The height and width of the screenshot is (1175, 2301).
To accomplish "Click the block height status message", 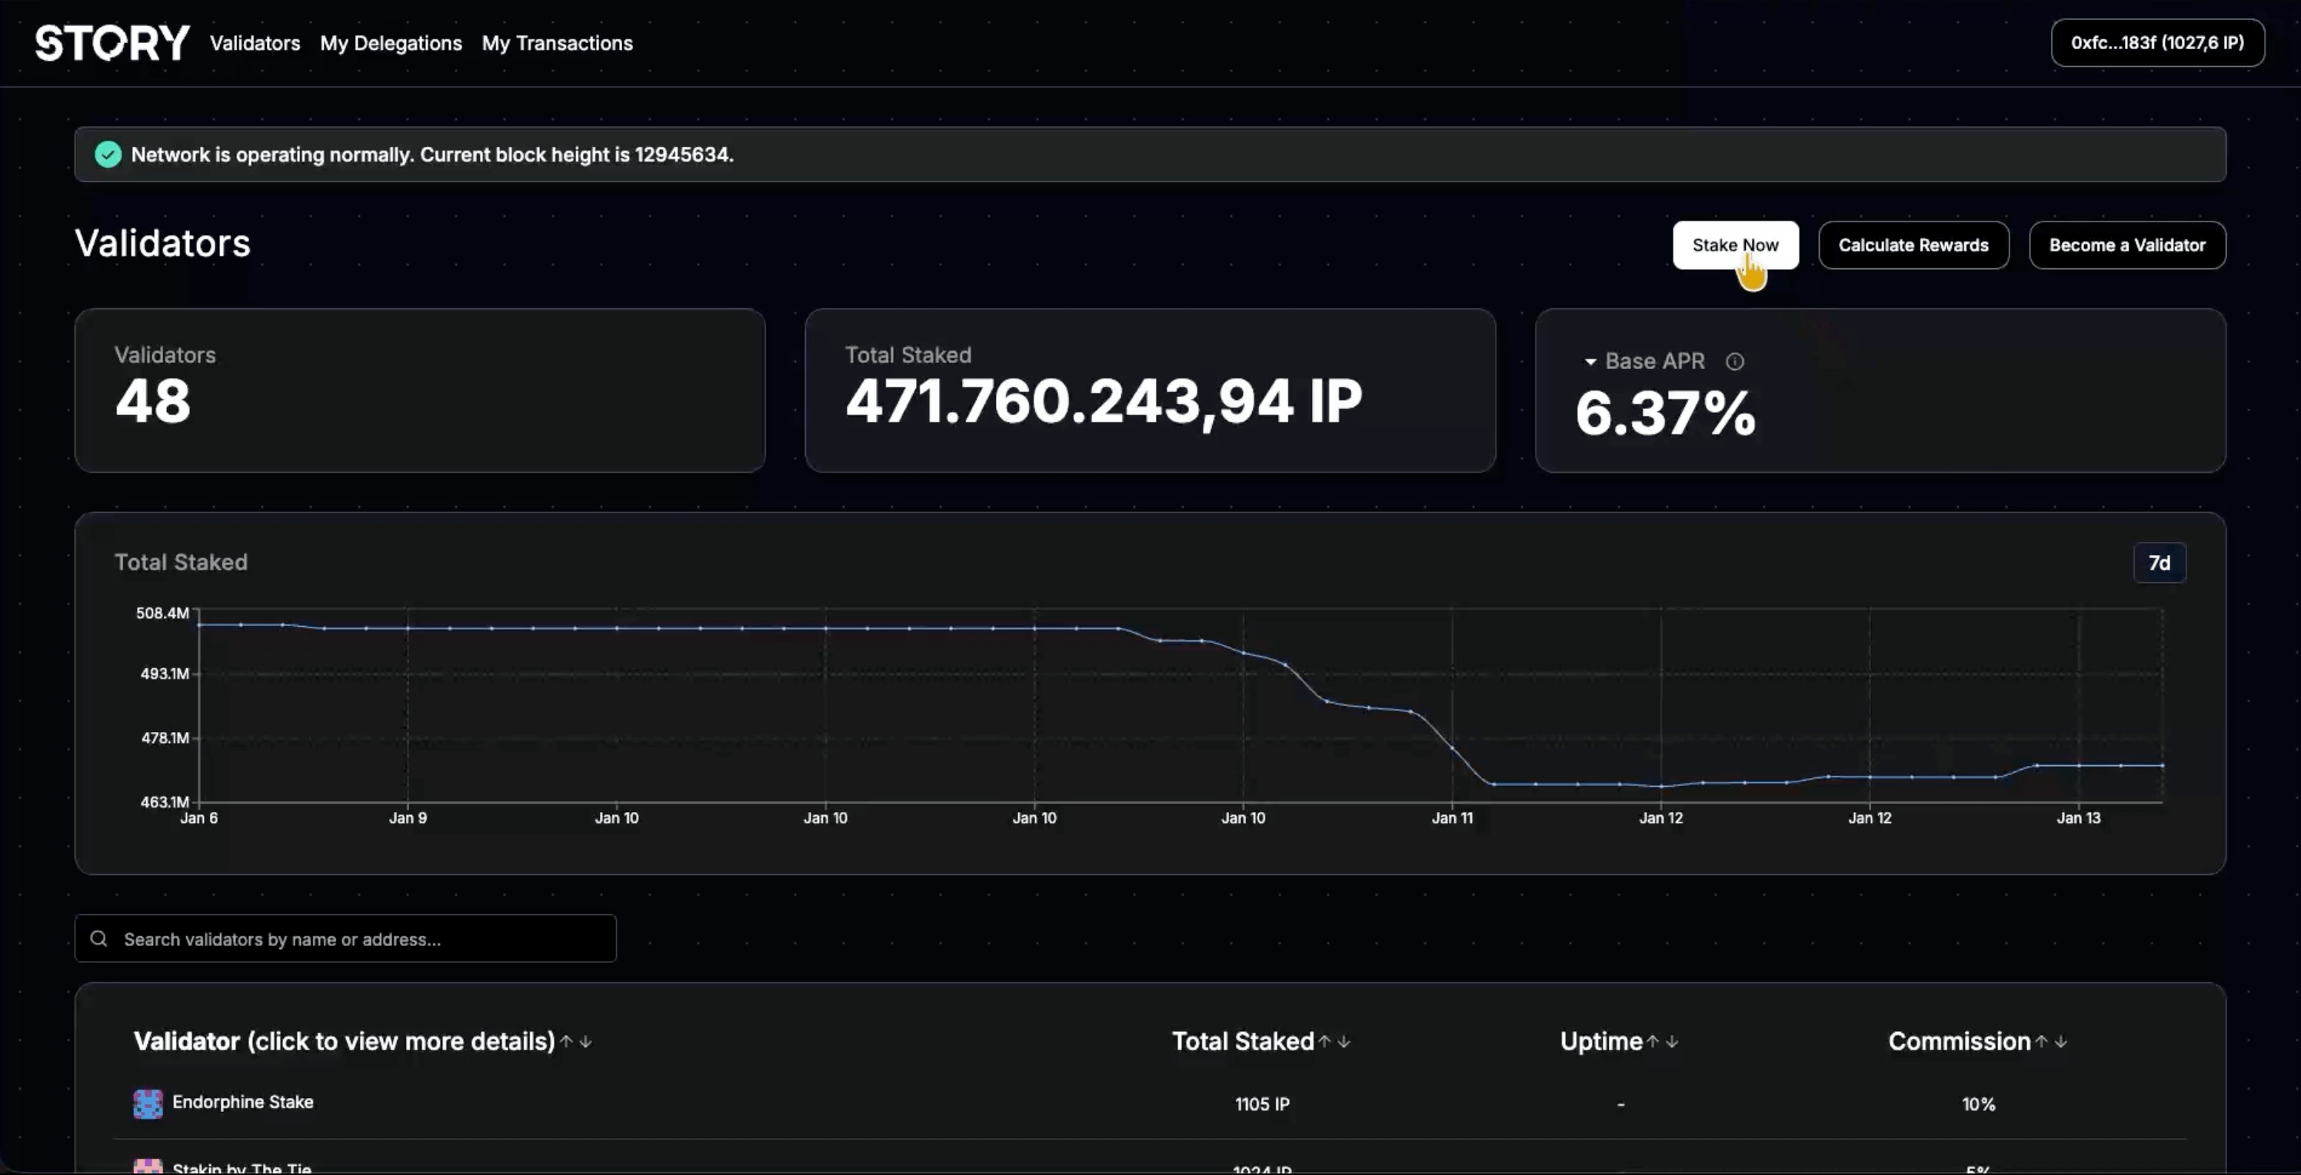I will point(432,155).
